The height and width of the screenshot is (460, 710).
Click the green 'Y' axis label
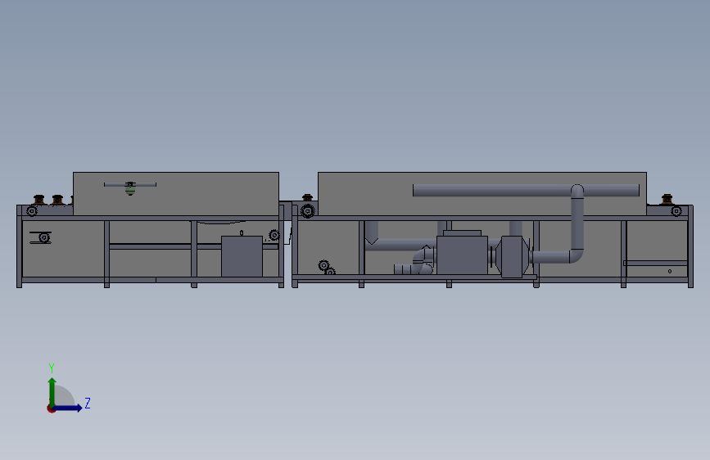52,368
